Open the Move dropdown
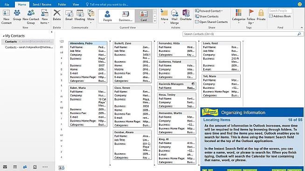305x171 pixels. [164, 17]
